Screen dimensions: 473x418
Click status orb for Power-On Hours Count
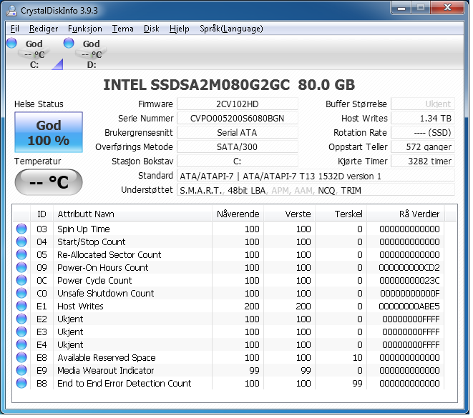tap(21, 267)
